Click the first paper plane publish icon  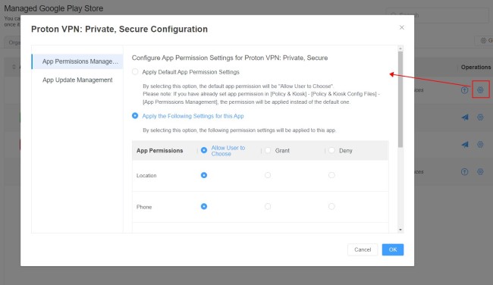(465, 117)
